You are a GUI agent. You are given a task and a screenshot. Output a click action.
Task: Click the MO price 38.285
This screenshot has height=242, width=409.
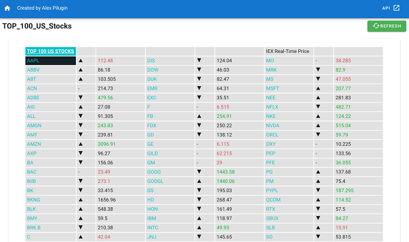pyautogui.click(x=343, y=61)
